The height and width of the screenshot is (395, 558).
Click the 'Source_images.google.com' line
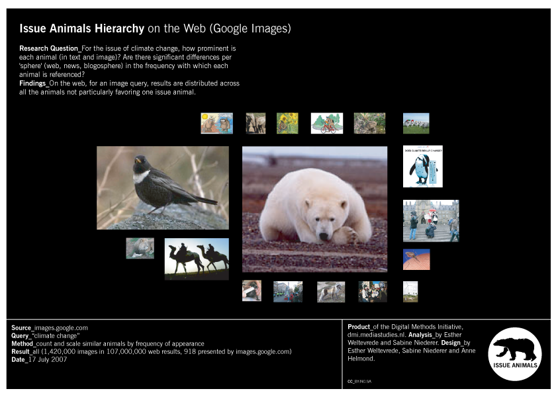(50, 328)
